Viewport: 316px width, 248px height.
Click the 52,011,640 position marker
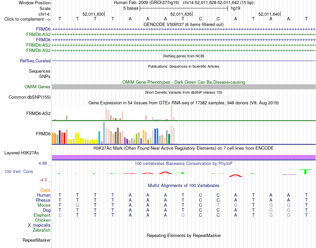pos(269,14)
